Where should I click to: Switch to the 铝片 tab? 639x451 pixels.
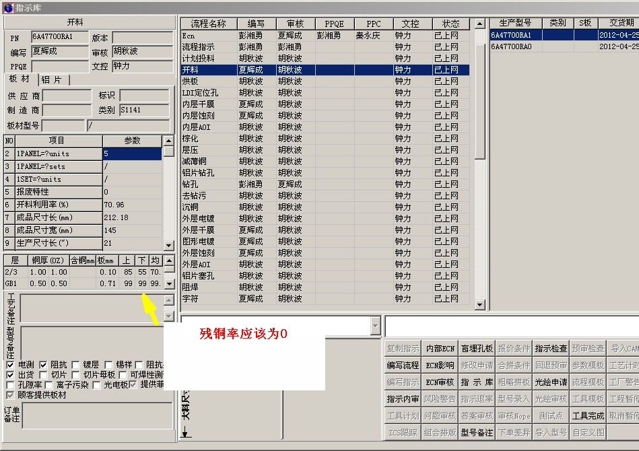53,80
